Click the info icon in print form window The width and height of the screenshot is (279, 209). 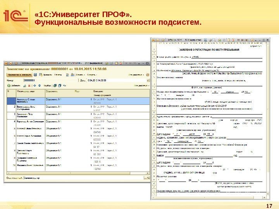click(252, 40)
